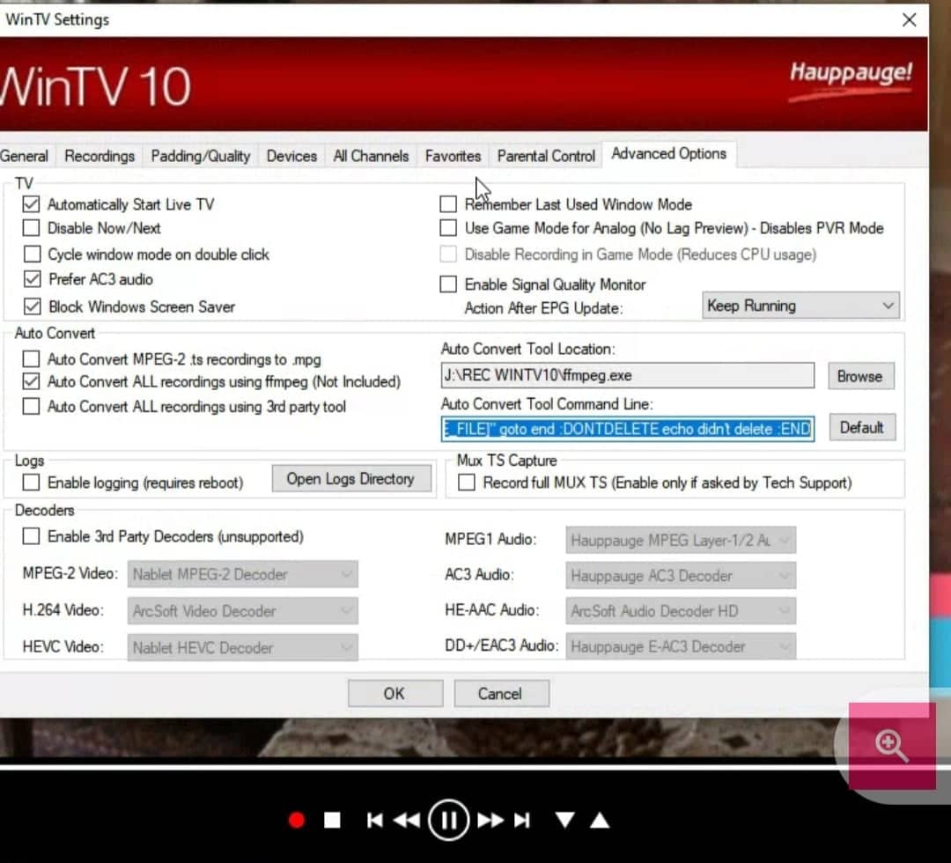Go channel down with the down triangle
This screenshot has width=951, height=863.
point(564,821)
